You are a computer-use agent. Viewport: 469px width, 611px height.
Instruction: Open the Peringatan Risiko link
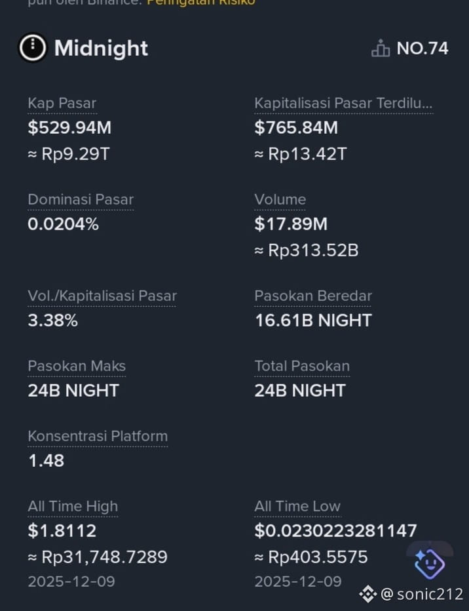point(201,3)
